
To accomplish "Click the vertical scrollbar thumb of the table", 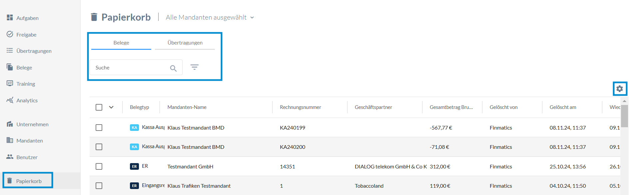I will pos(624,116).
